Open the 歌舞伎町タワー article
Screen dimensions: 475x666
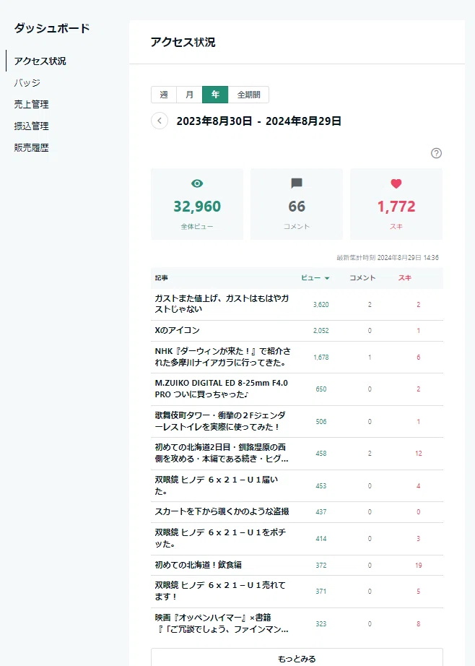pyautogui.click(x=220, y=421)
